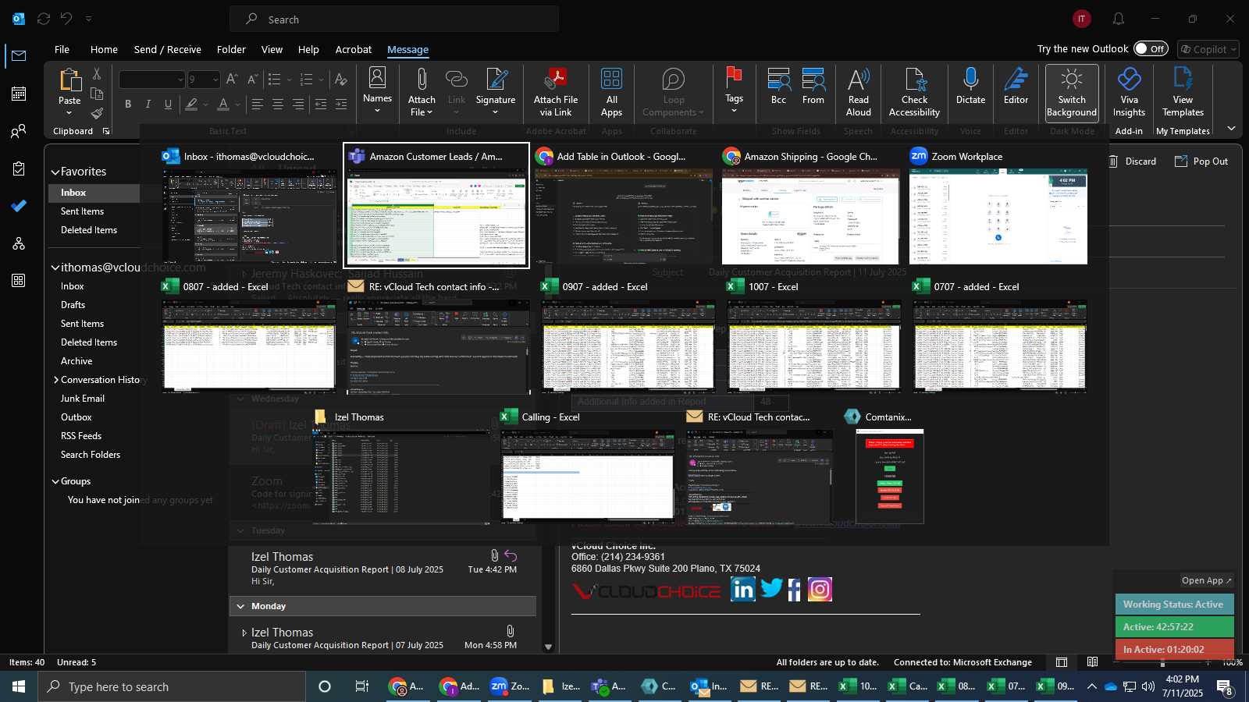Open the File menu
The width and height of the screenshot is (1249, 702).
pyautogui.click(x=62, y=49)
